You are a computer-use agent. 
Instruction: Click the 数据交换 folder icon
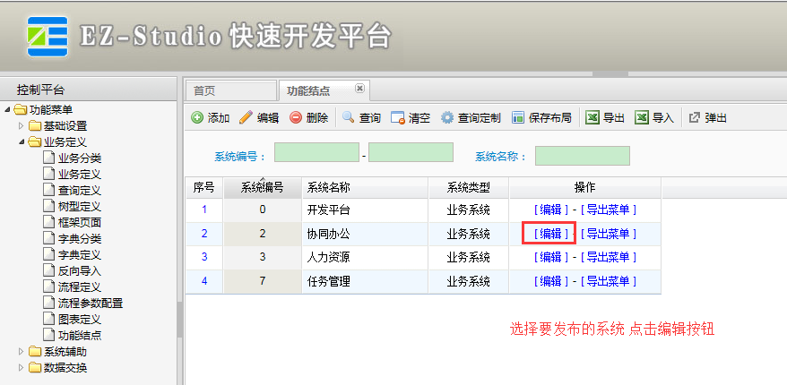click(x=35, y=367)
